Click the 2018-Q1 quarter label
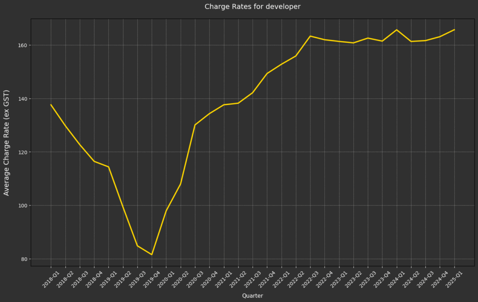This screenshot has height=302, width=478. coord(50,280)
